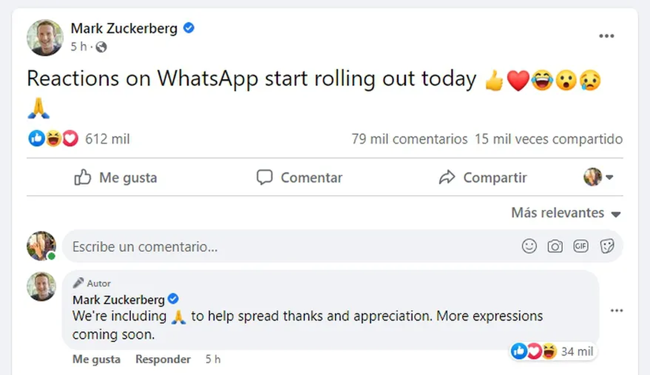This screenshot has height=375, width=650.
Task: Open the profile switcher dropdown beside Compartir
Action: click(x=598, y=177)
